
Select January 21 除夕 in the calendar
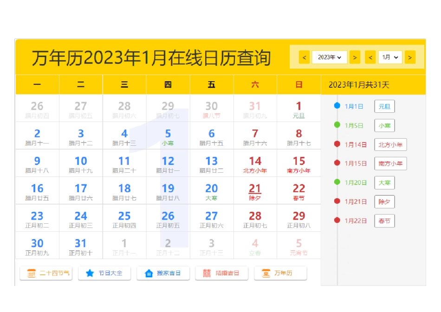tap(255, 191)
